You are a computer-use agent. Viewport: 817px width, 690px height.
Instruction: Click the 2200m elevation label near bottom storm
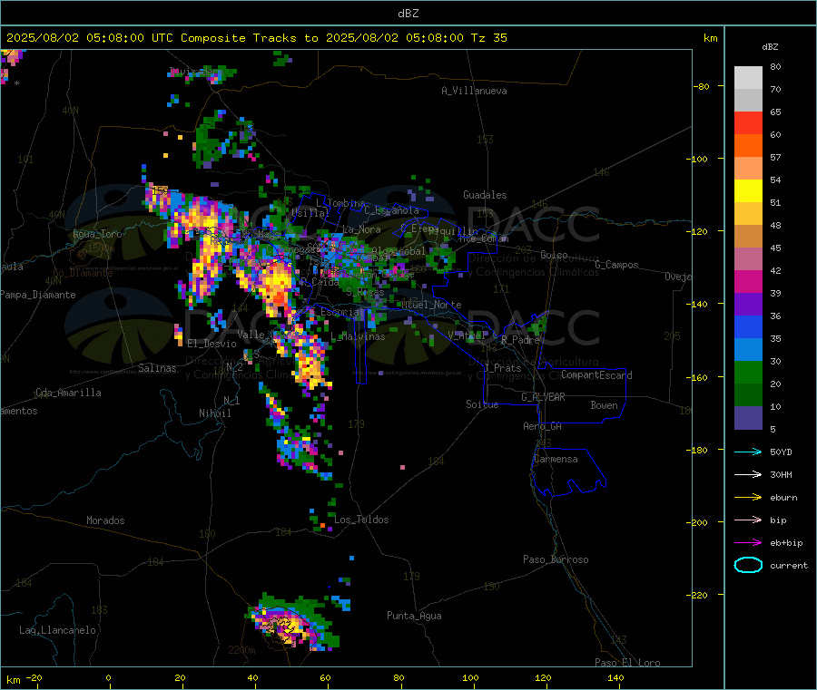click(241, 650)
